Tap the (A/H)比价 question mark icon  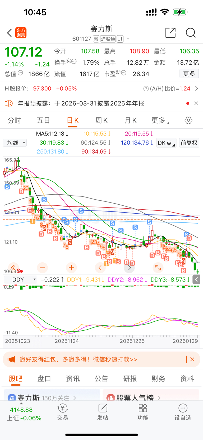pos(146,89)
